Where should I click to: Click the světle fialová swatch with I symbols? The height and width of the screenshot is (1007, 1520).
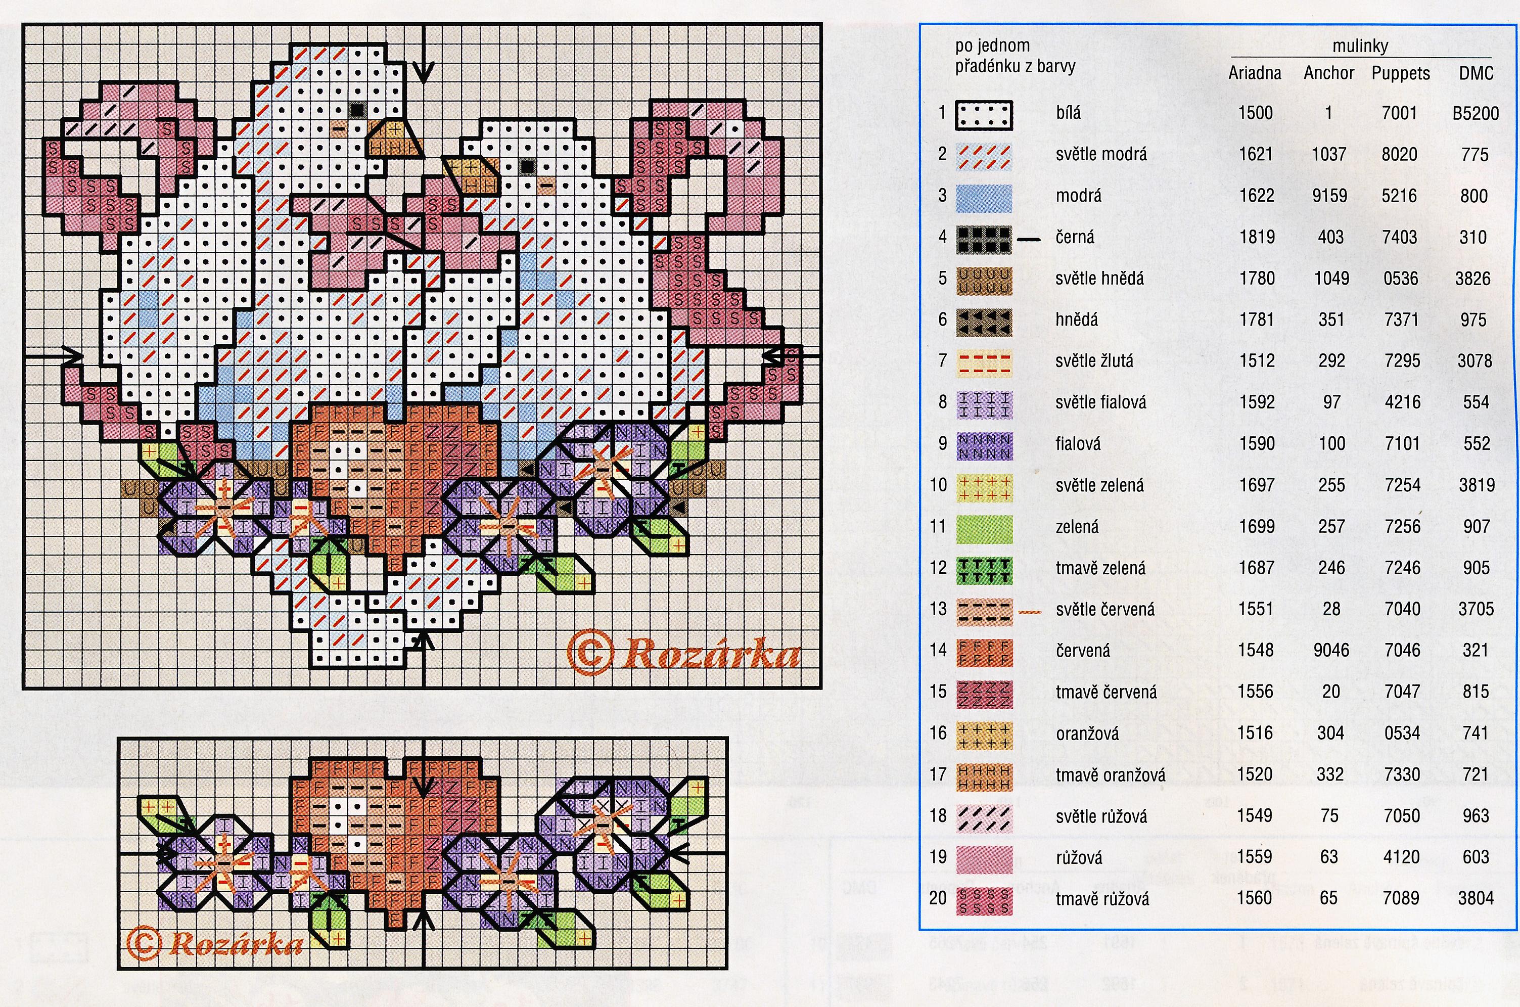984,404
